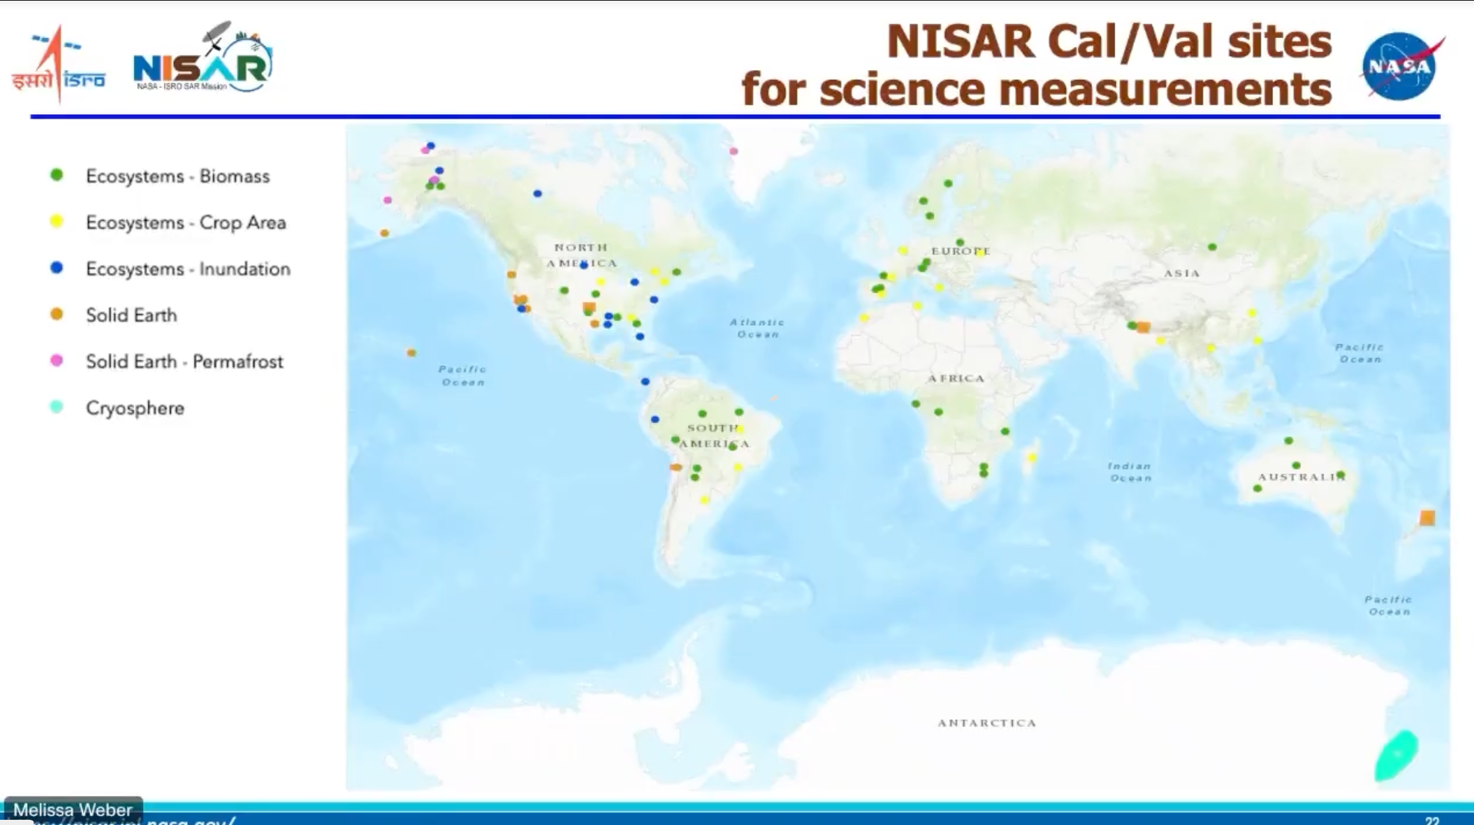Click the ISRO logo
This screenshot has height=825, width=1474.
(x=58, y=66)
